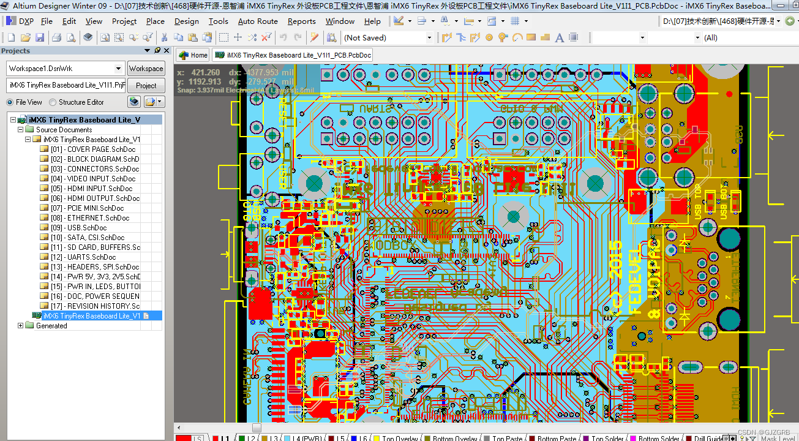Select the Place String text tool
Image resolution: width=799 pixels, height=441 pixels.
tap(559, 37)
